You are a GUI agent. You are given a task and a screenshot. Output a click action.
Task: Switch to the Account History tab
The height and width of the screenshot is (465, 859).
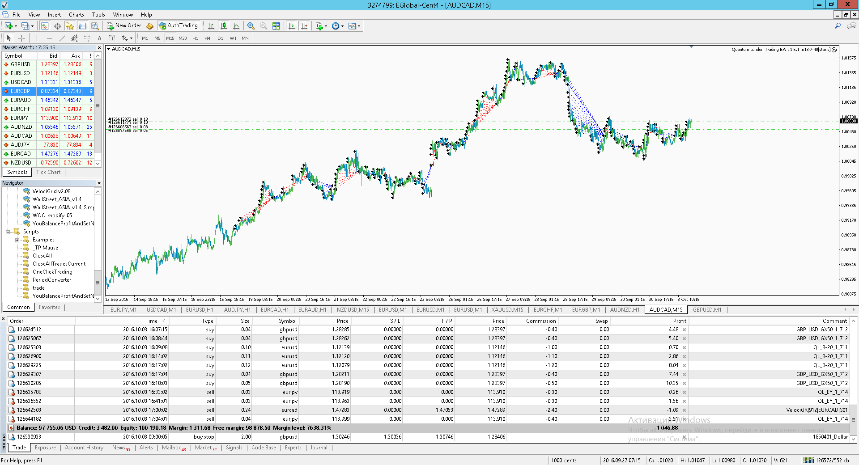pyautogui.click(x=84, y=448)
